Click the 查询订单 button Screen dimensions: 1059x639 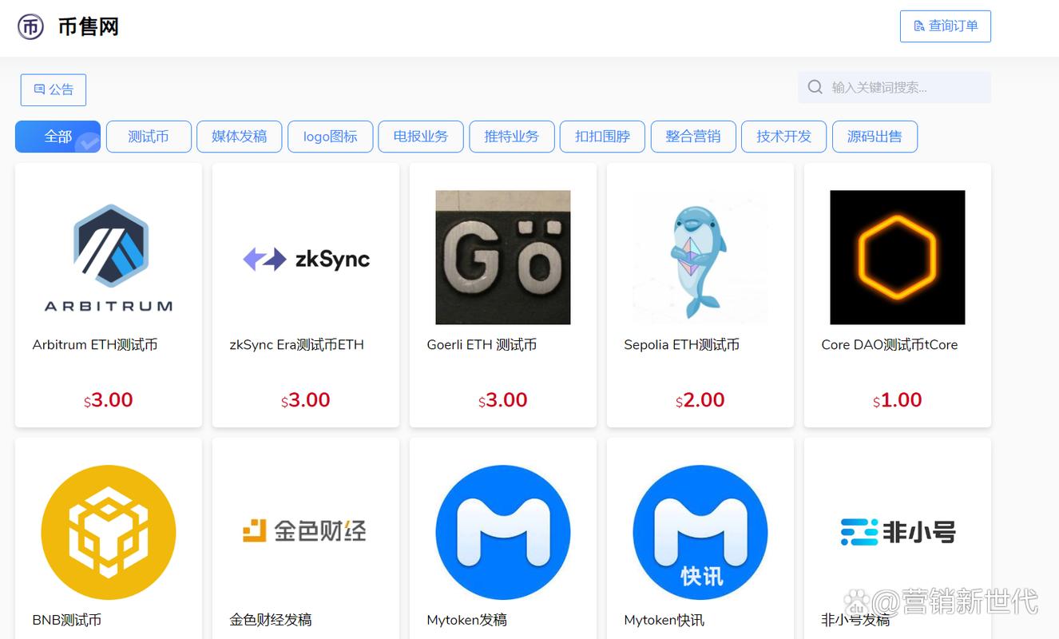click(x=945, y=26)
